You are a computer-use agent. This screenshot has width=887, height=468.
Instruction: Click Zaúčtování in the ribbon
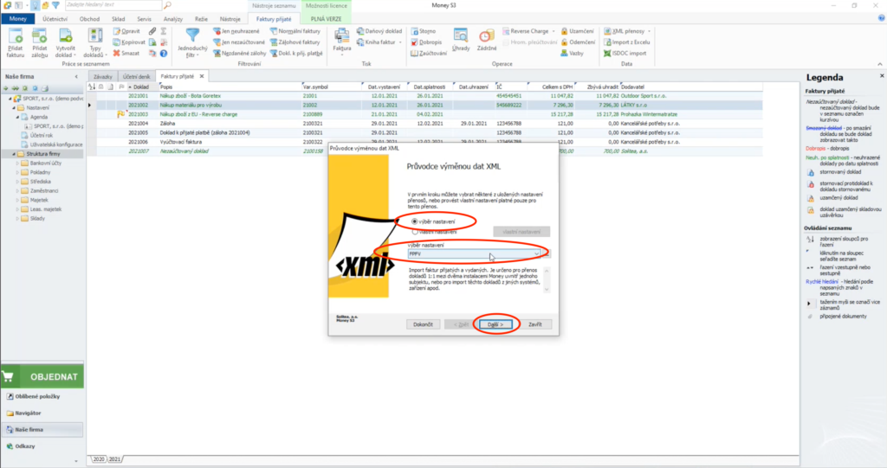click(429, 53)
